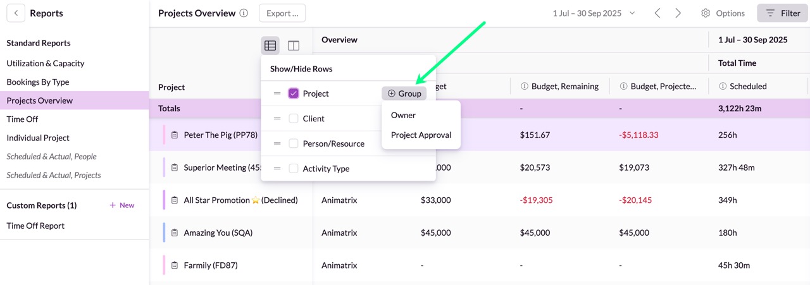
Task: Add a new custom report
Action: click(122, 205)
